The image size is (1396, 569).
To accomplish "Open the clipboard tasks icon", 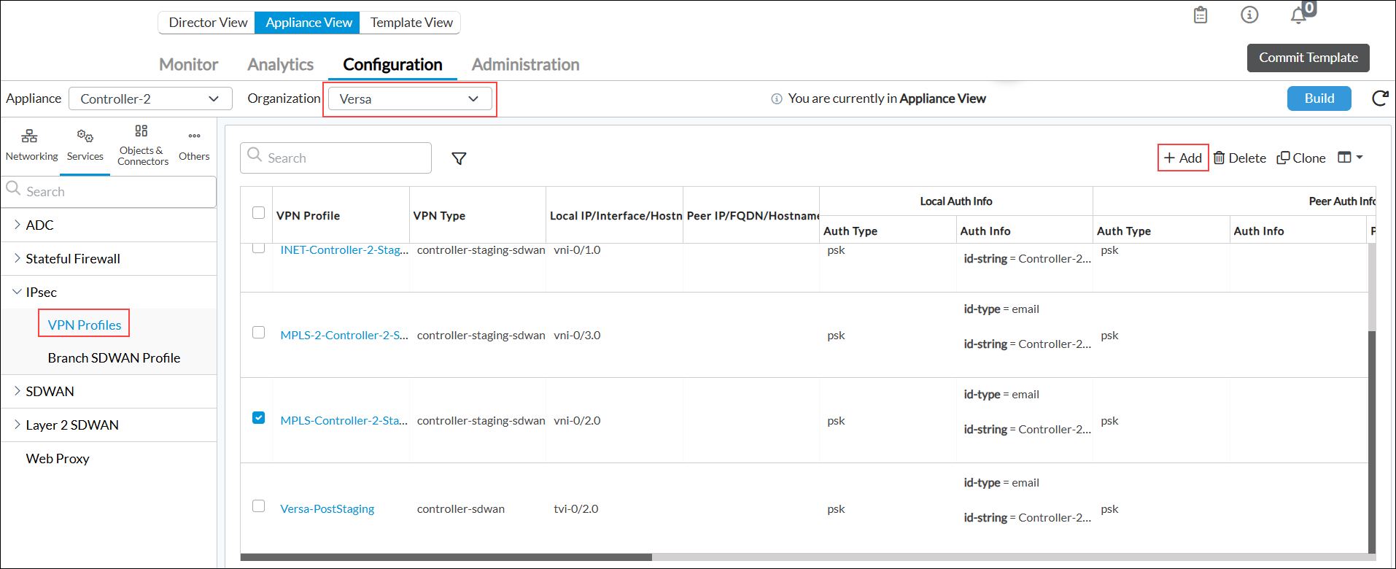I will [1201, 15].
